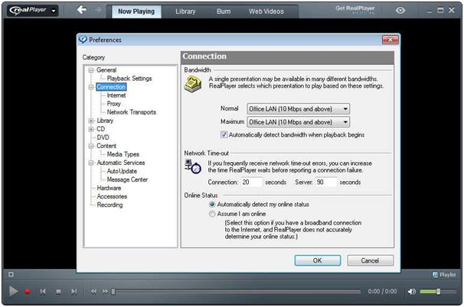The width and height of the screenshot is (464, 307).
Task: Select the Recording category
Action: [109, 205]
